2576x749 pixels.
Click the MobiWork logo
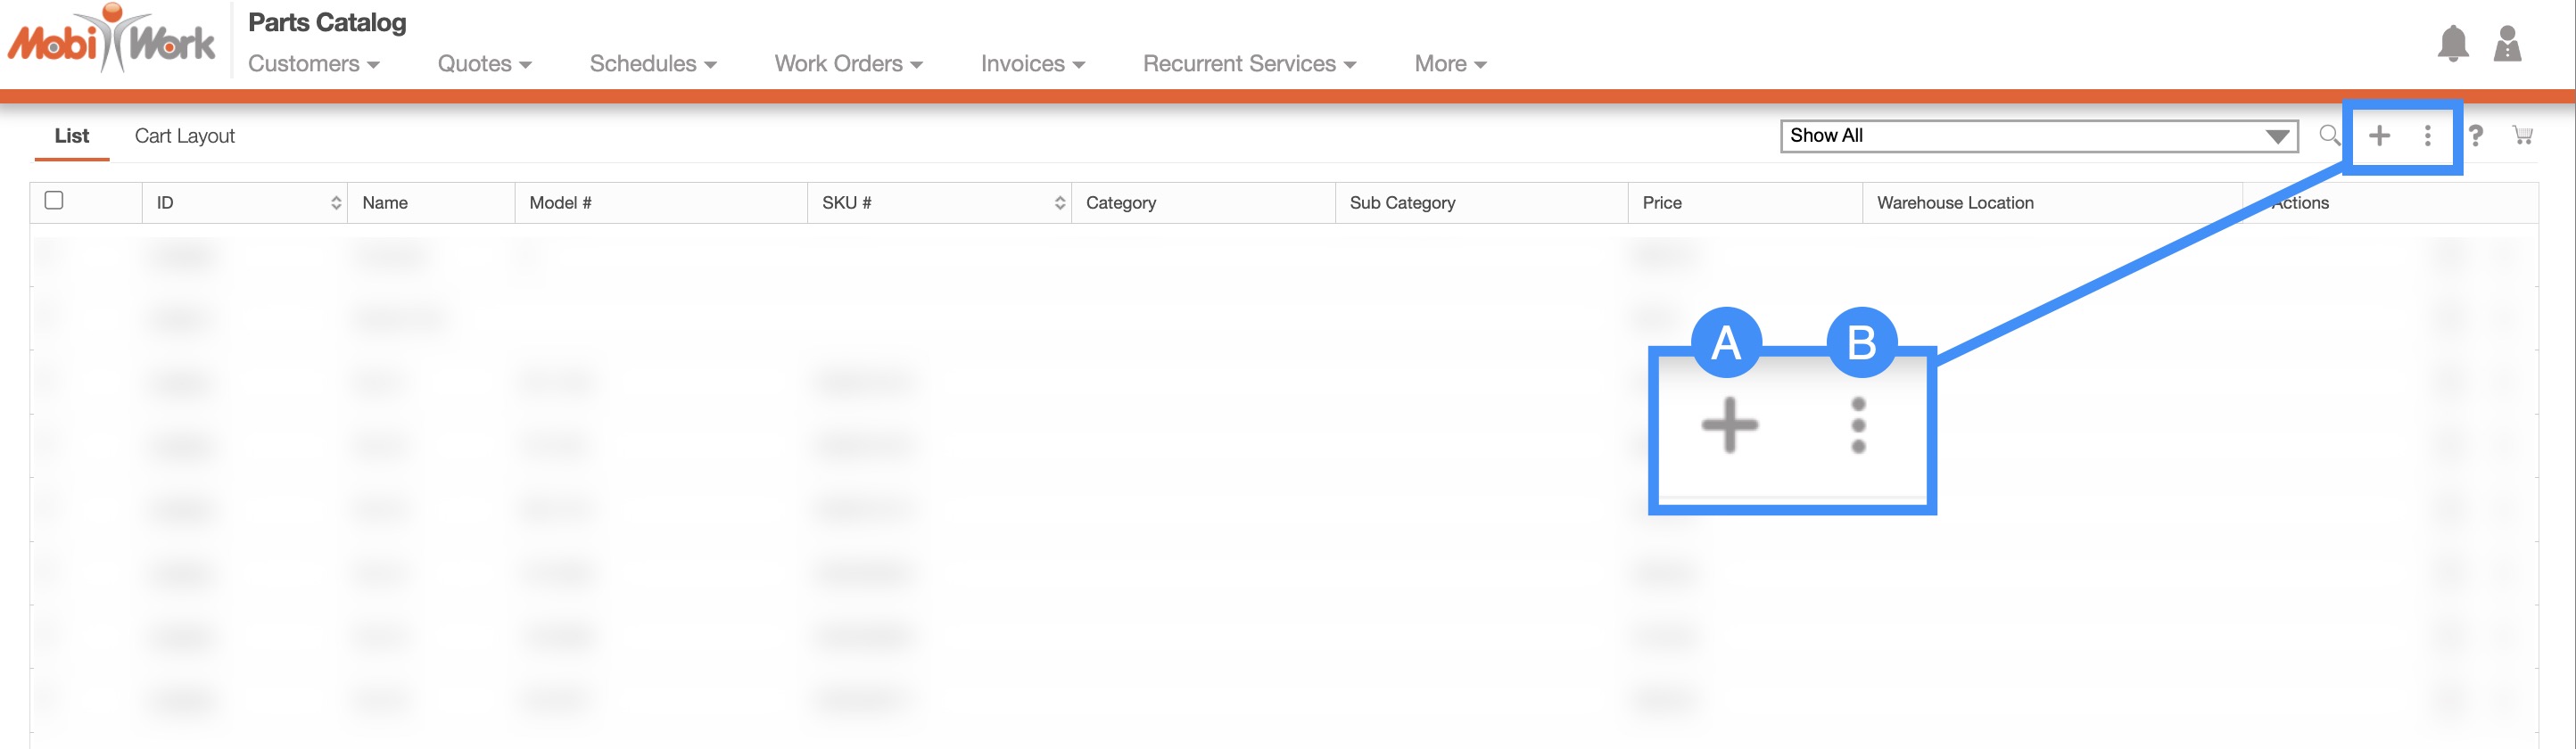112,40
